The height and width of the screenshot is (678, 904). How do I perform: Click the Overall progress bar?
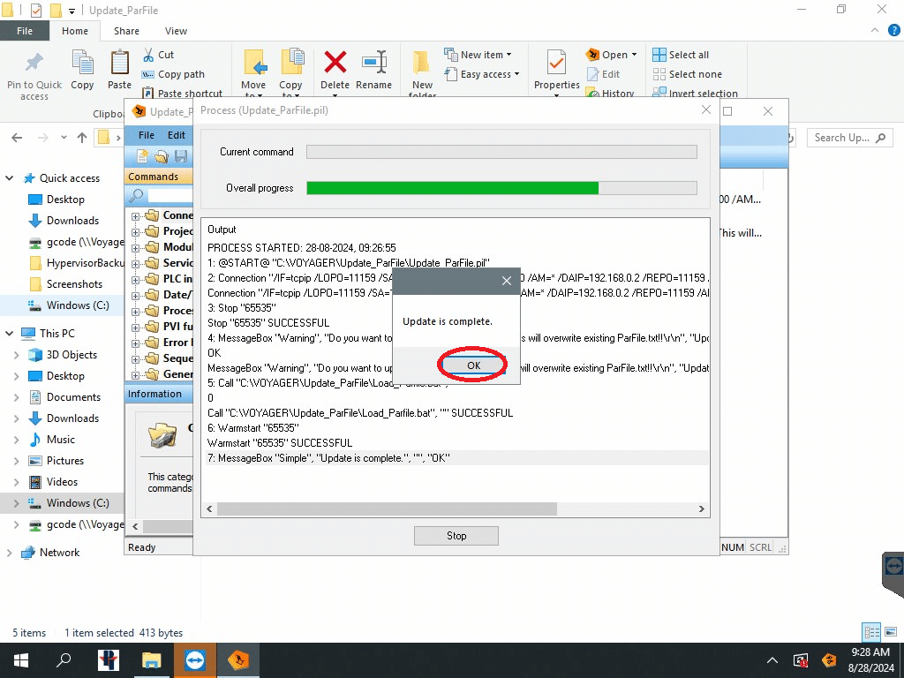pyautogui.click(x=501, y=188)
